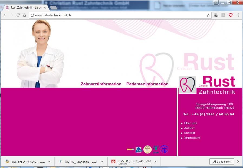This screenshot has height=168, width=243.
Task: Open the grayed-out PDF extension icon
Action: coord(223,15)
